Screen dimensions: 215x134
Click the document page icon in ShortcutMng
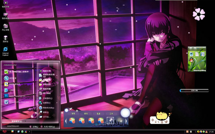197,54
